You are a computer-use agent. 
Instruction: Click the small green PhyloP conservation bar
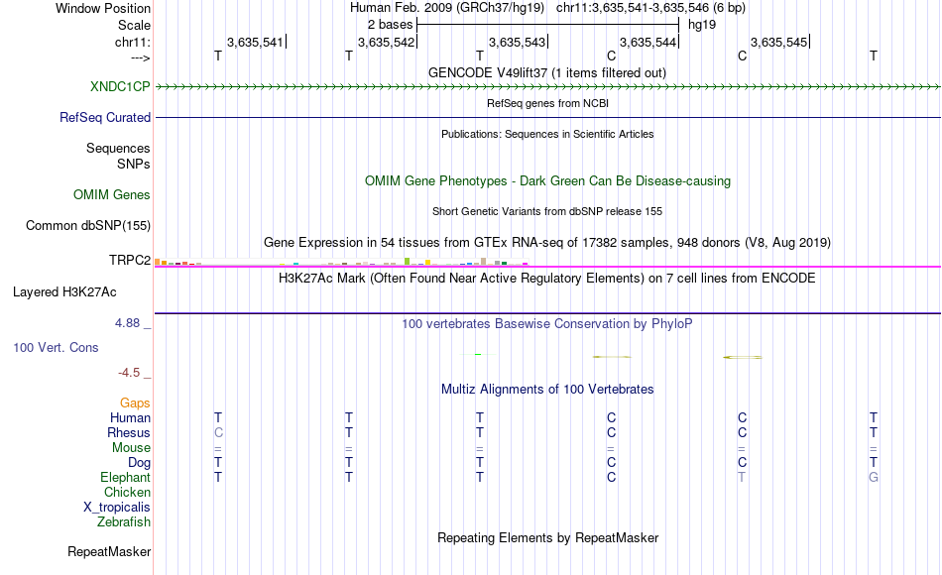click(x=478, y=355)
